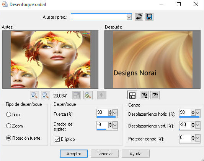Uncheck the Elíptico checkbox
204x161 pixels.
point(57,139)
